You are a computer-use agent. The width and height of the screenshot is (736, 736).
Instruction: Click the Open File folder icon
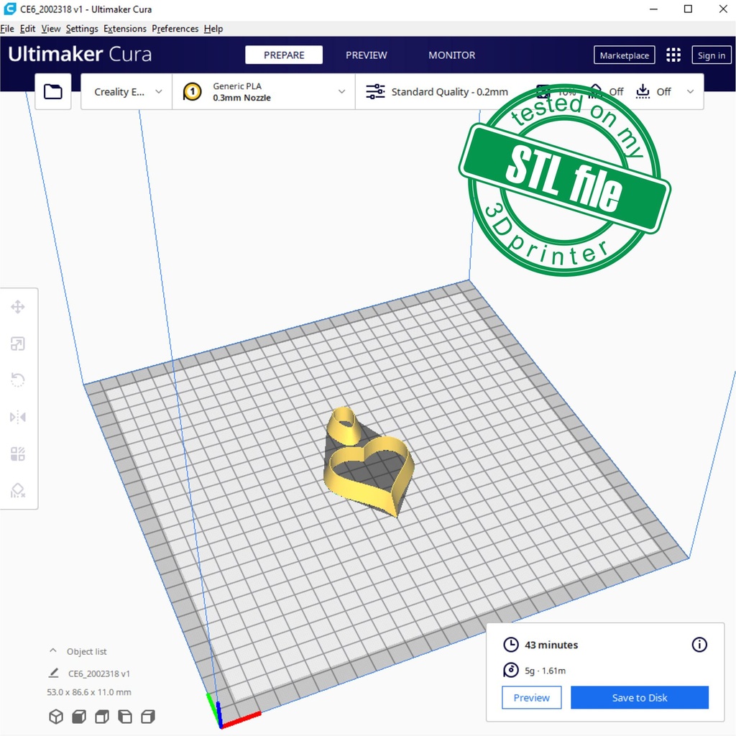(53, 92)
